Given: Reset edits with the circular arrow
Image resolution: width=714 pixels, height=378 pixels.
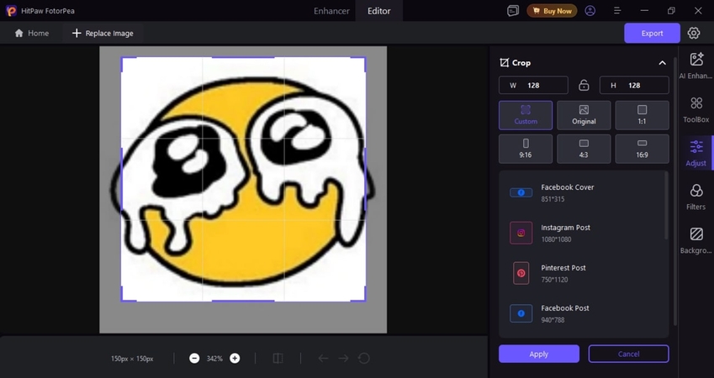Looking at the screenshot, I should [x=364, y=359].
